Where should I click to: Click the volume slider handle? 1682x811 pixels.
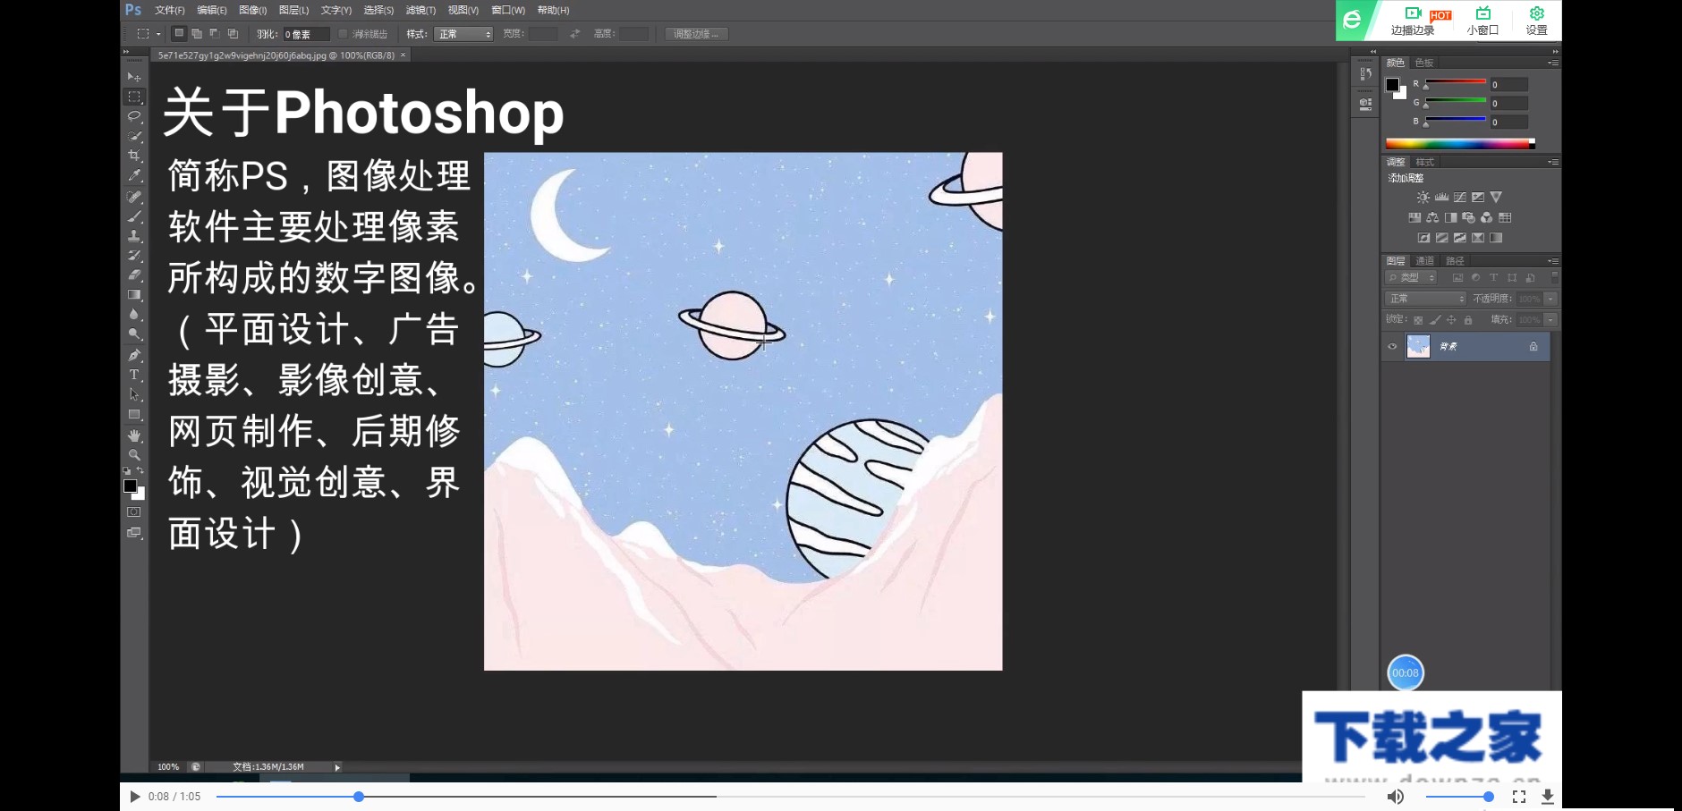(1489, 797)
